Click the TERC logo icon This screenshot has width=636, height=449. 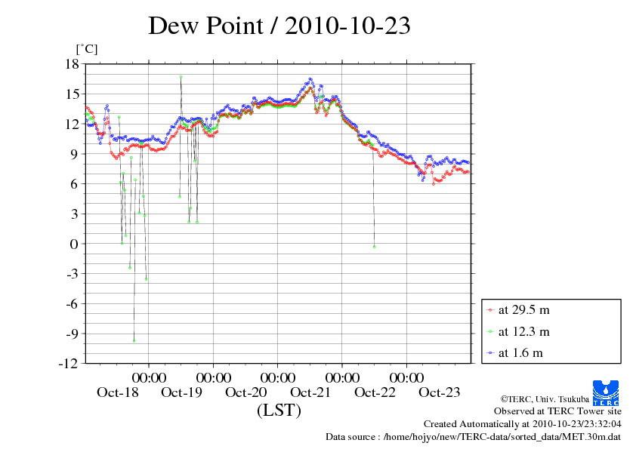(606, 392)
